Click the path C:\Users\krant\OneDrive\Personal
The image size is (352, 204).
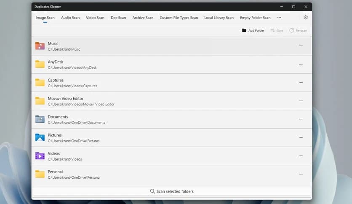(74, 177)
